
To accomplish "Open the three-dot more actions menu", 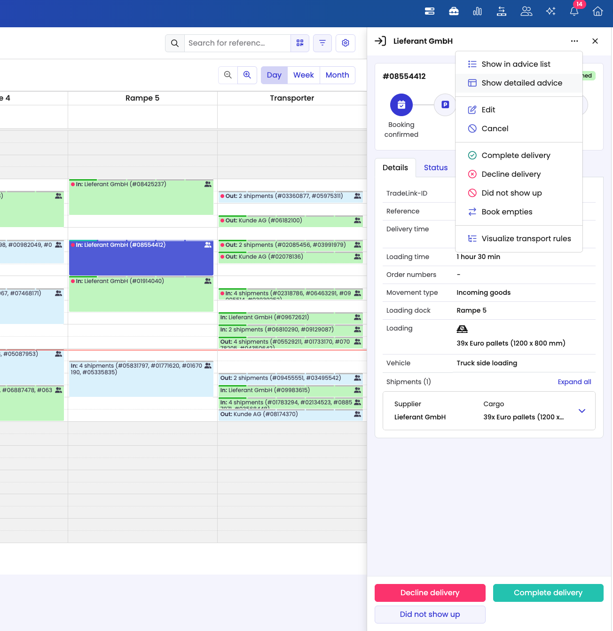I will pos(574,41).
